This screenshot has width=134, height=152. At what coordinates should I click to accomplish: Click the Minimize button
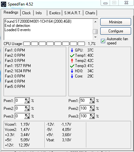pyautogui.click(x=116, y=22)
